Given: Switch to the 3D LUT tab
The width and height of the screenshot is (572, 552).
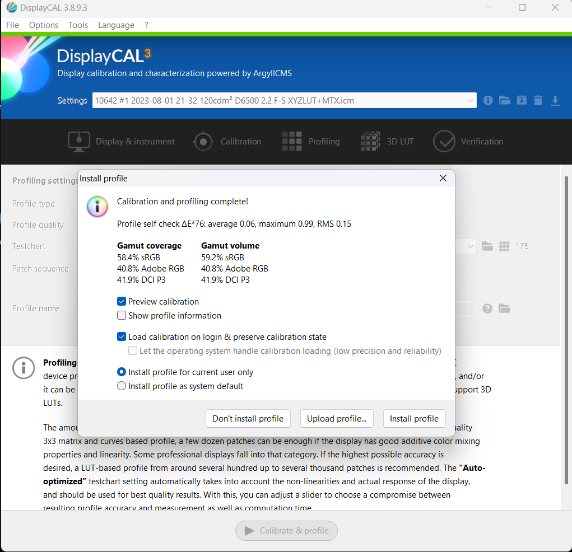Looking at the screenshot, I should point(387,142).
